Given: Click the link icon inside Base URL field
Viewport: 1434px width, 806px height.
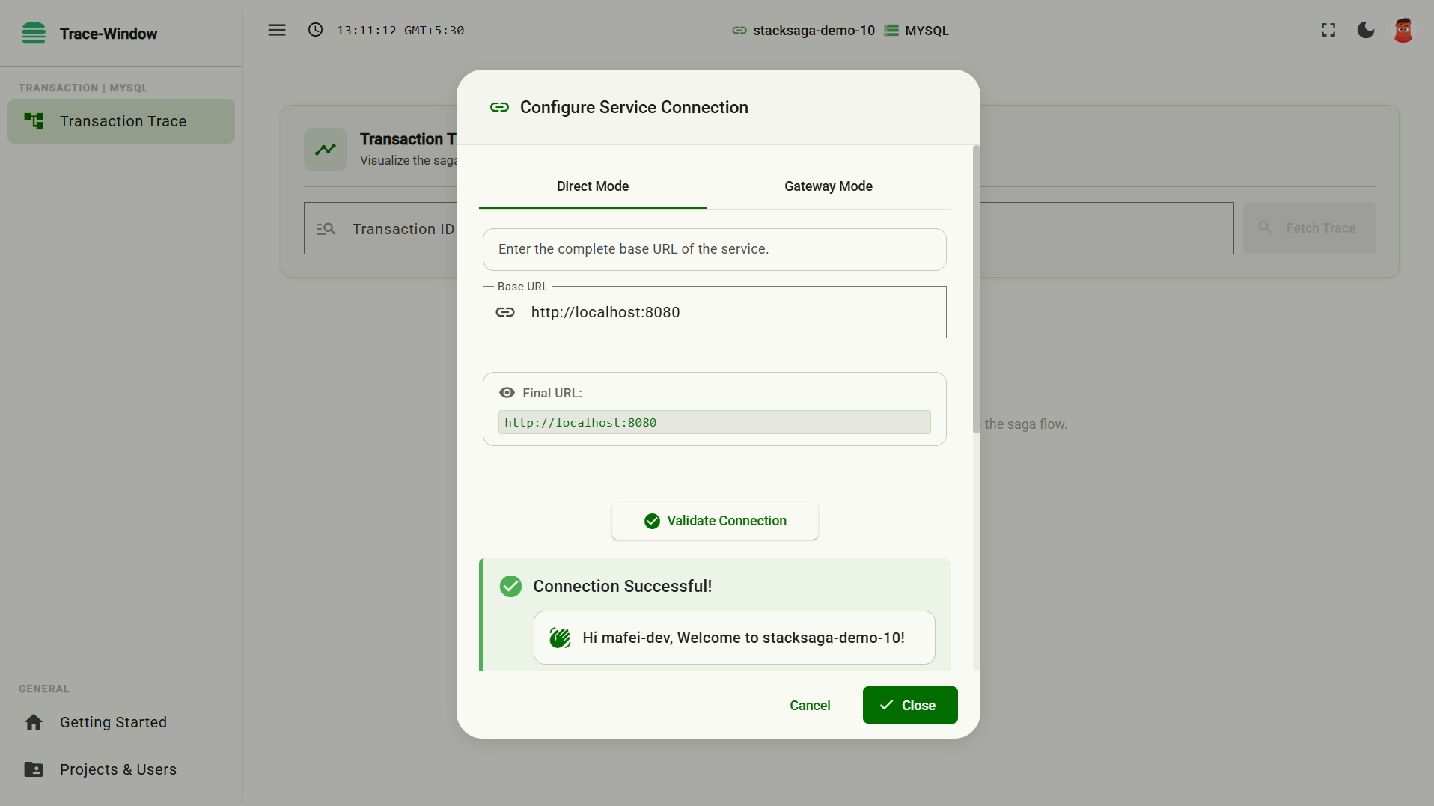Looking at the screenshot, I should coord(505,312).
